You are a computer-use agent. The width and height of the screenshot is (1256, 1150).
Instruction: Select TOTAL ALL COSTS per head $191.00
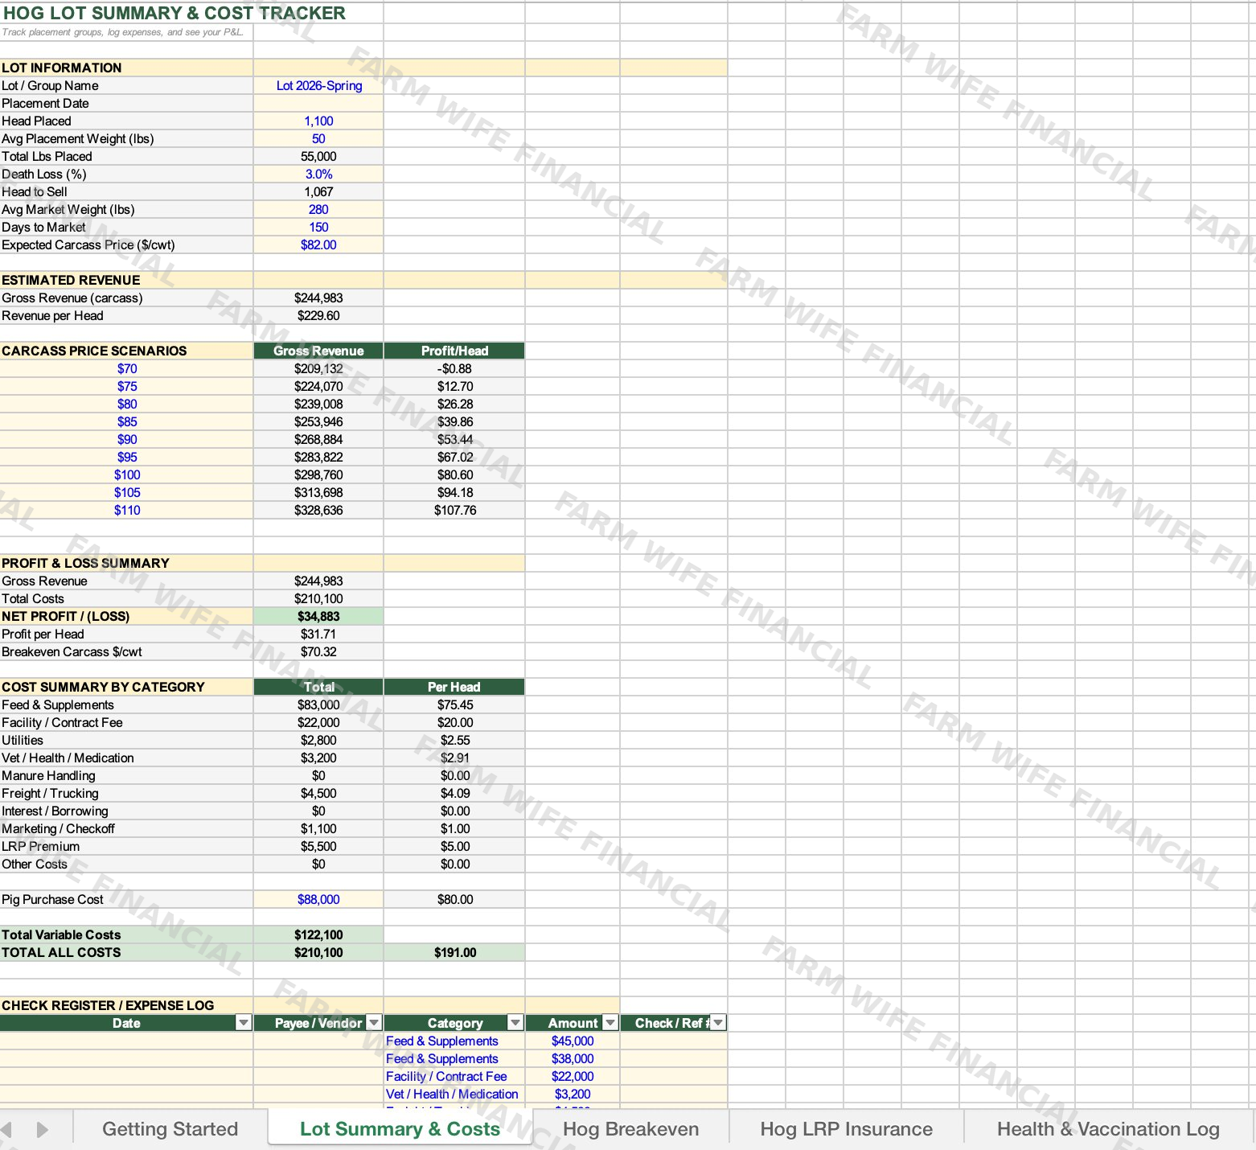(x=454, y=953)
